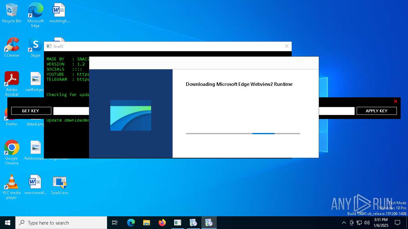Open the Recycle Bin desktop icon
This screenshot has width=408, height=229.
click(x=12, y=13)
